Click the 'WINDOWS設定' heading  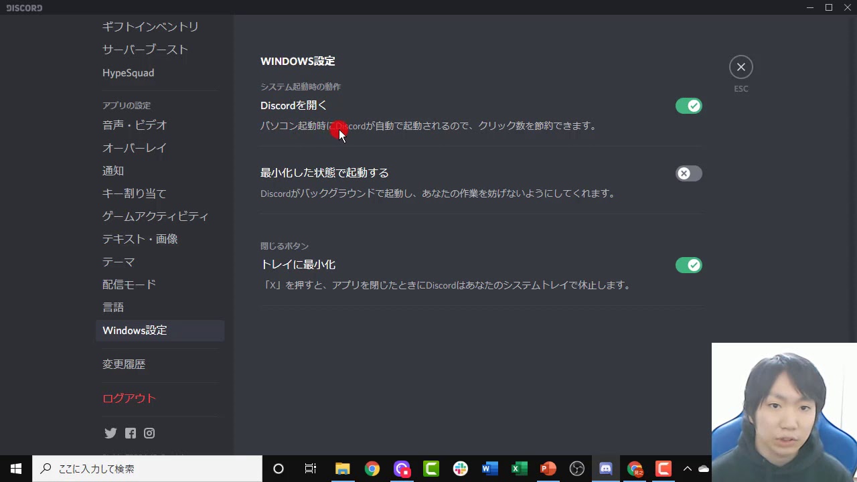298,61
